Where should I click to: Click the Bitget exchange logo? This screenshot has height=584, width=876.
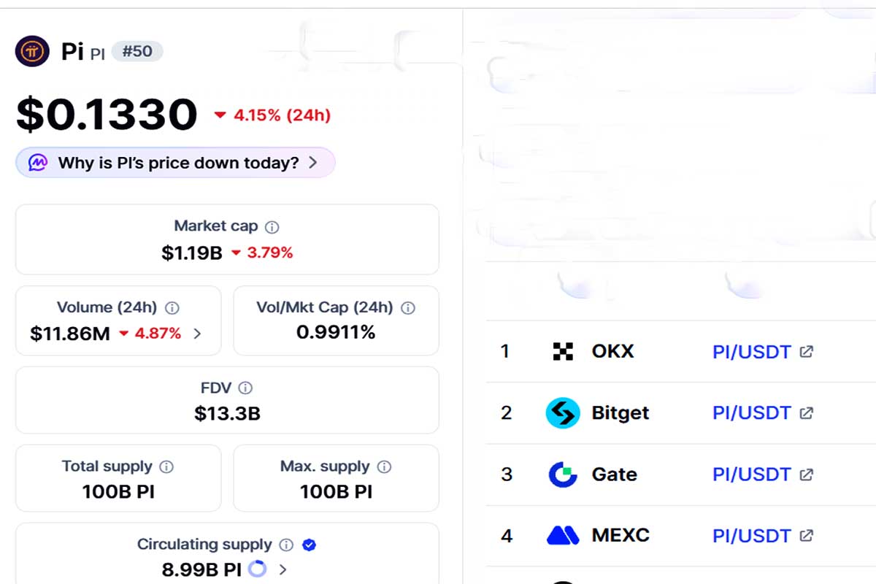tap(563, 413)
